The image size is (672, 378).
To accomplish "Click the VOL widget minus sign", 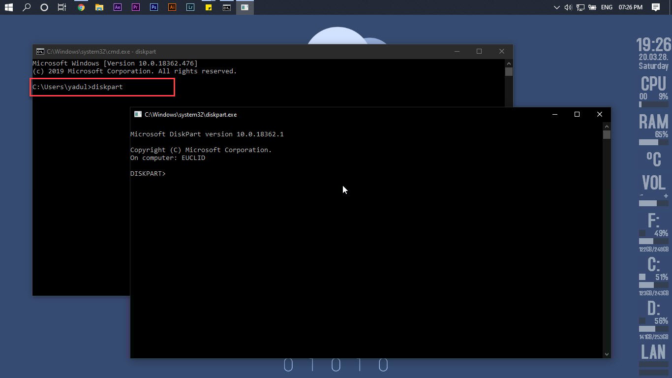I will pos(641,196).
